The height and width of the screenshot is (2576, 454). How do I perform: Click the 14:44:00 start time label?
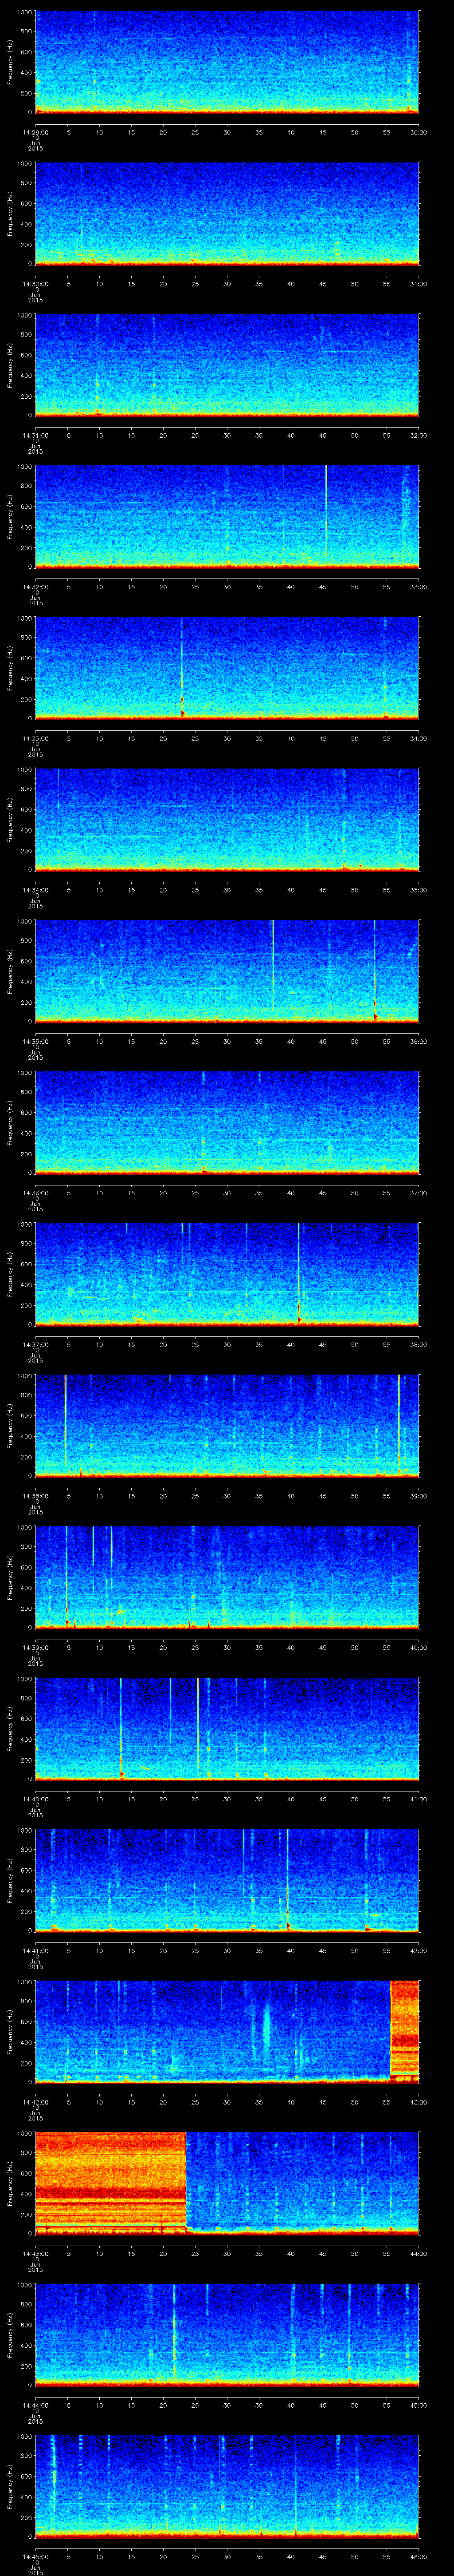pyautogui.click(x=35, y=2405)
